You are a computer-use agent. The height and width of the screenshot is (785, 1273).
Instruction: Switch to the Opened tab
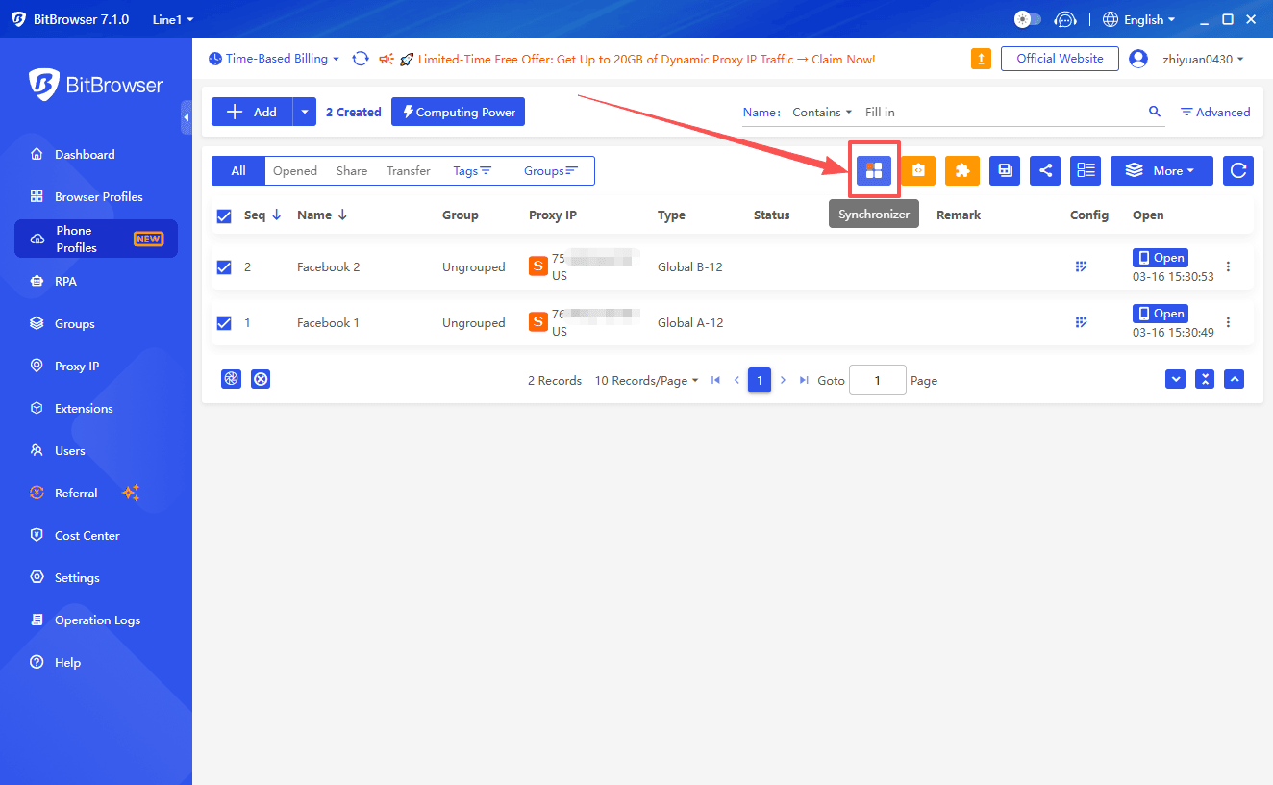tap(294, 170)
